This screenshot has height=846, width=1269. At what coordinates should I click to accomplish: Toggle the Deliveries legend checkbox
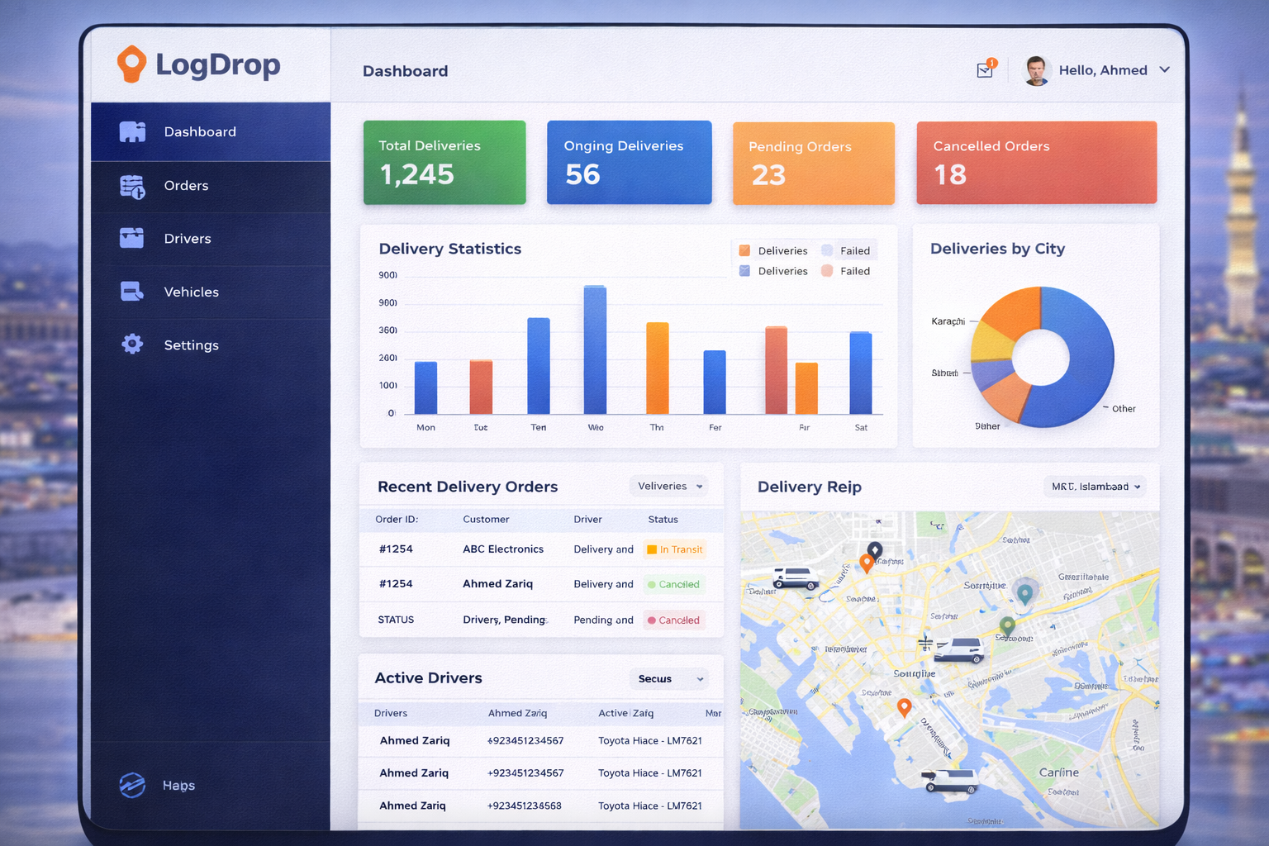click(743, 250)
